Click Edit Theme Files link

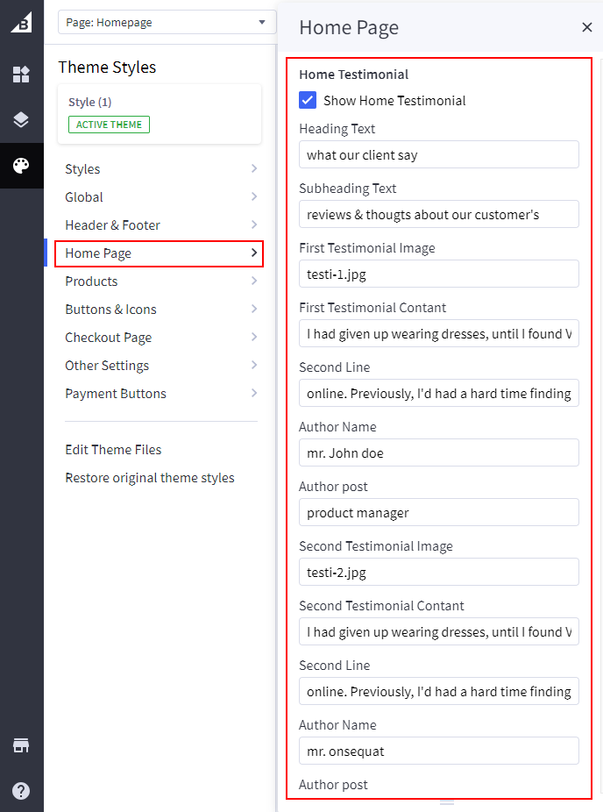[113, 450]
